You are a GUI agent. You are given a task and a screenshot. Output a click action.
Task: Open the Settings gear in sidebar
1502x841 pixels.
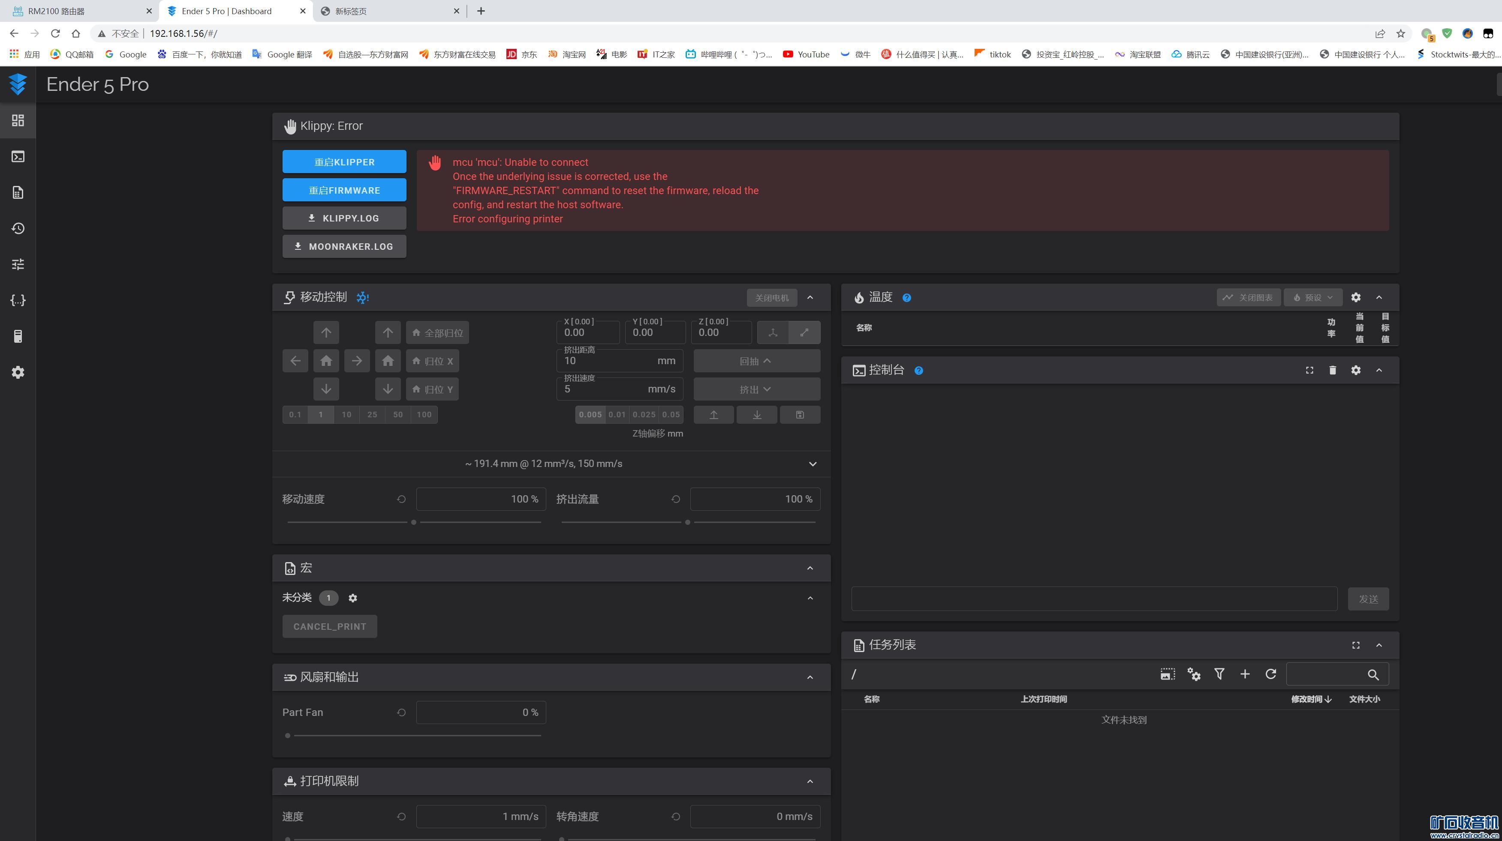pyautogui.click(x=18, y=372)
